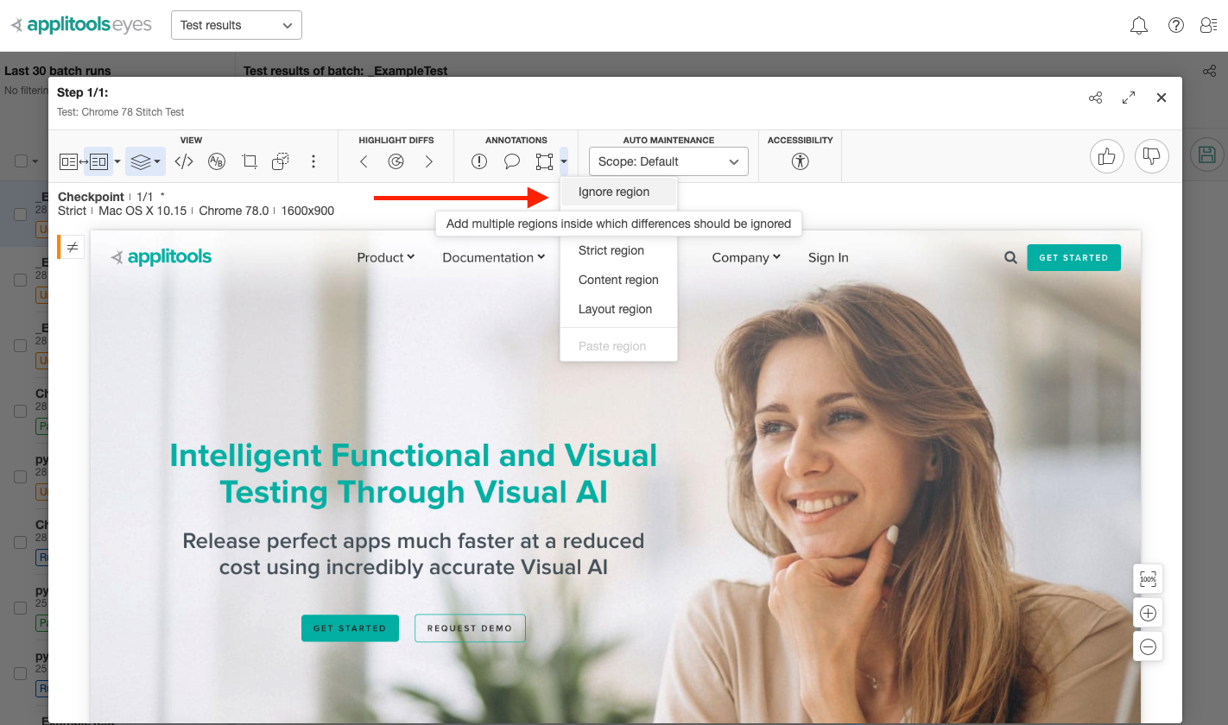Click the radar icon under Highlight Diffs

coord(396,161)
